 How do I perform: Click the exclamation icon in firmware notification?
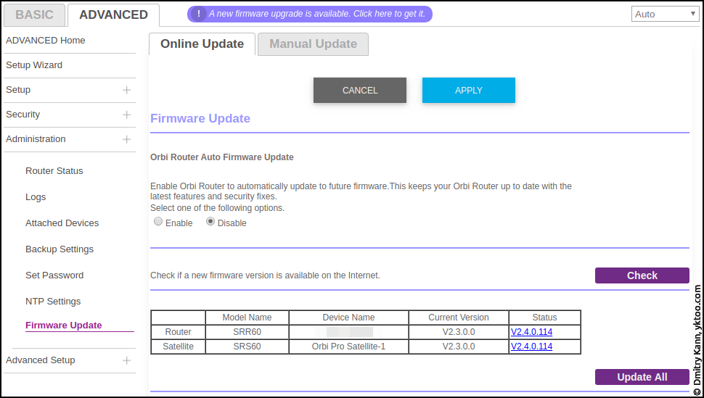click(198, 14)
